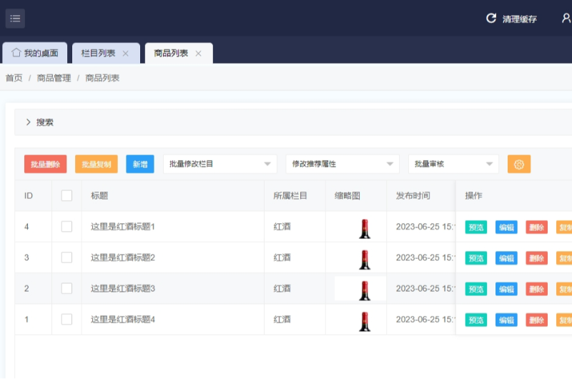Close the 栏目列表 tab

pyautogui.click(x=126, y=54)
